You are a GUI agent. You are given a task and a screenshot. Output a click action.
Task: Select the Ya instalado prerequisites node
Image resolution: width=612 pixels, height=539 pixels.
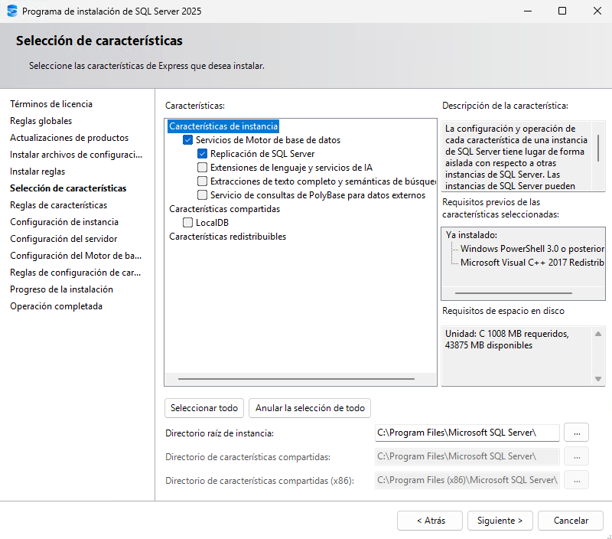tap(471, 235)
